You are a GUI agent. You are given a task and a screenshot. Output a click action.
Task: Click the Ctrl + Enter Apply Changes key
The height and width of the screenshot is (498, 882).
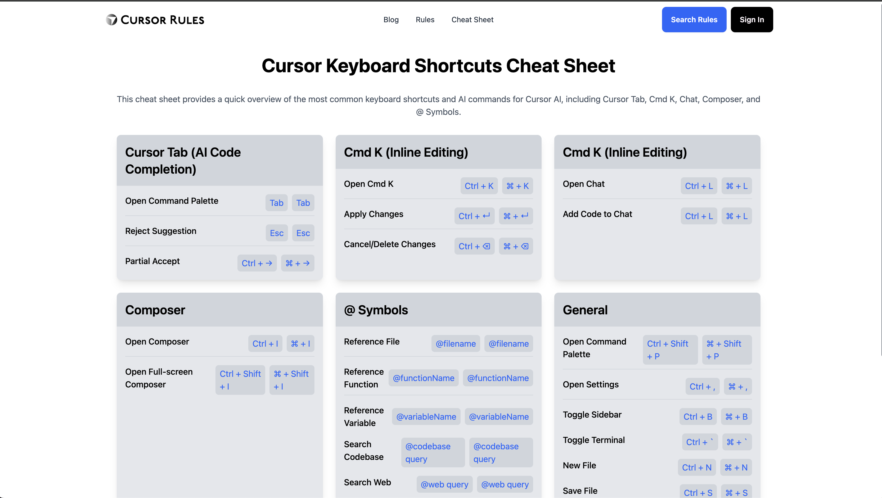click(x=474, y=216)
